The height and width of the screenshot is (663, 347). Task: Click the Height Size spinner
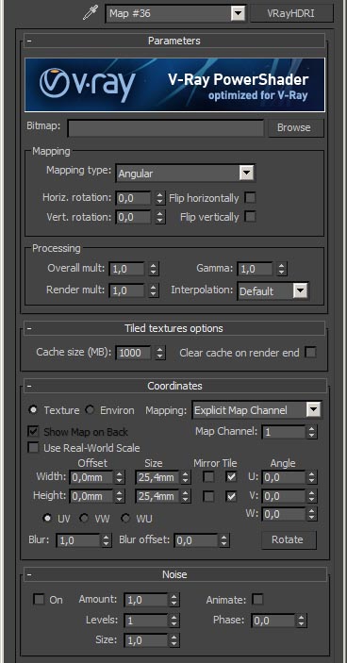pos(185,496)
